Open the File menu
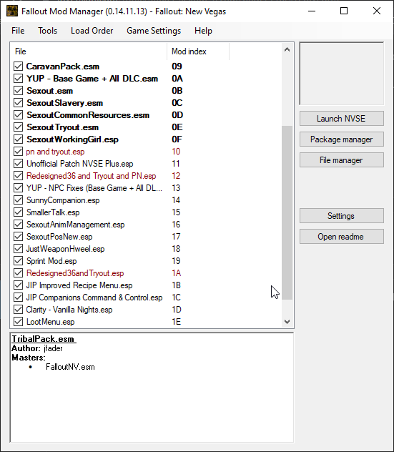The image size is (394, 452). tap(18, 31)
